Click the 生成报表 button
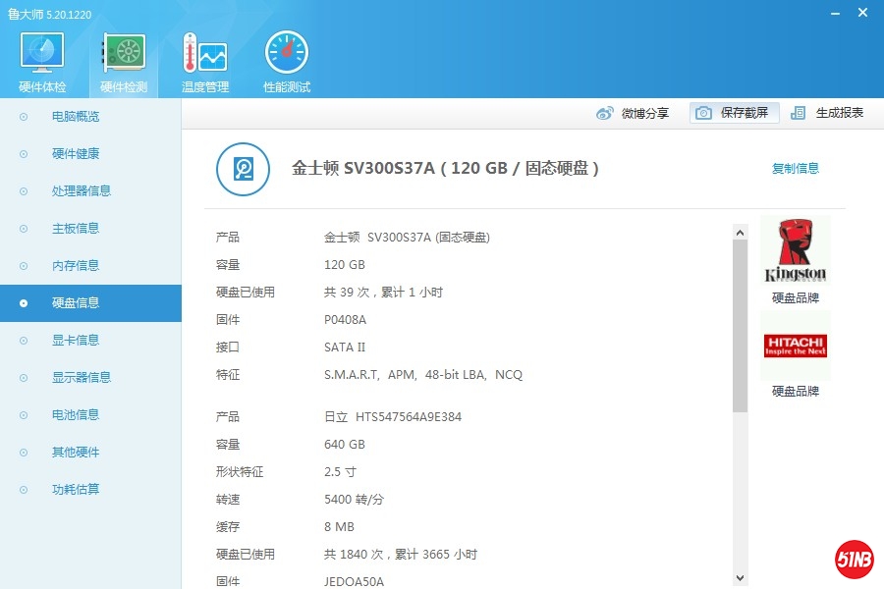The height and width of the screenshot is (589, 884). click(827, 113)
